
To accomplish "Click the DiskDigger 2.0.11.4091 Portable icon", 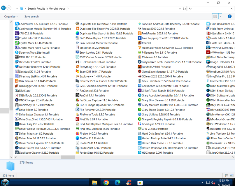I will coord(17,86).
